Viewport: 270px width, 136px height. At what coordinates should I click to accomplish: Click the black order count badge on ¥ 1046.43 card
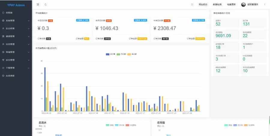[x=107, y=39]
